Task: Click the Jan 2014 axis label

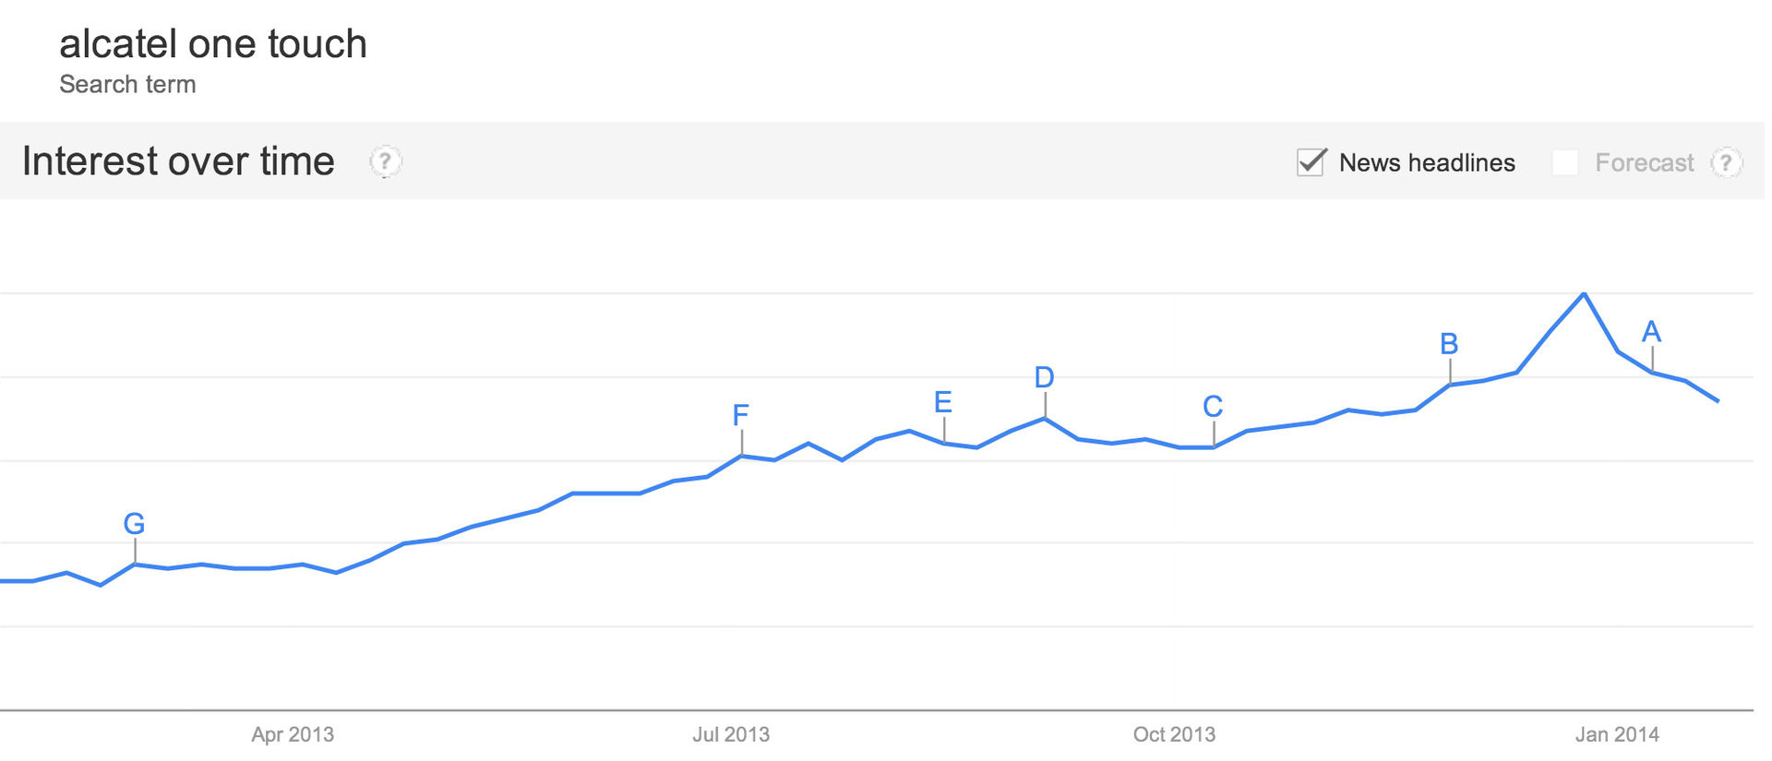Action: 1617,734
